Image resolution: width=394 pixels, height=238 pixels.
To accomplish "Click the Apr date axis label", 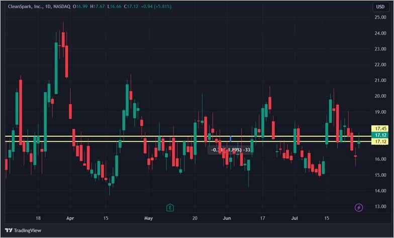I will click(x=70, y=218).
